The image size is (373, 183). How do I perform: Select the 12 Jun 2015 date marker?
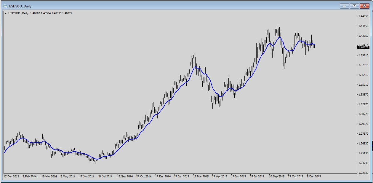point(238,176)
